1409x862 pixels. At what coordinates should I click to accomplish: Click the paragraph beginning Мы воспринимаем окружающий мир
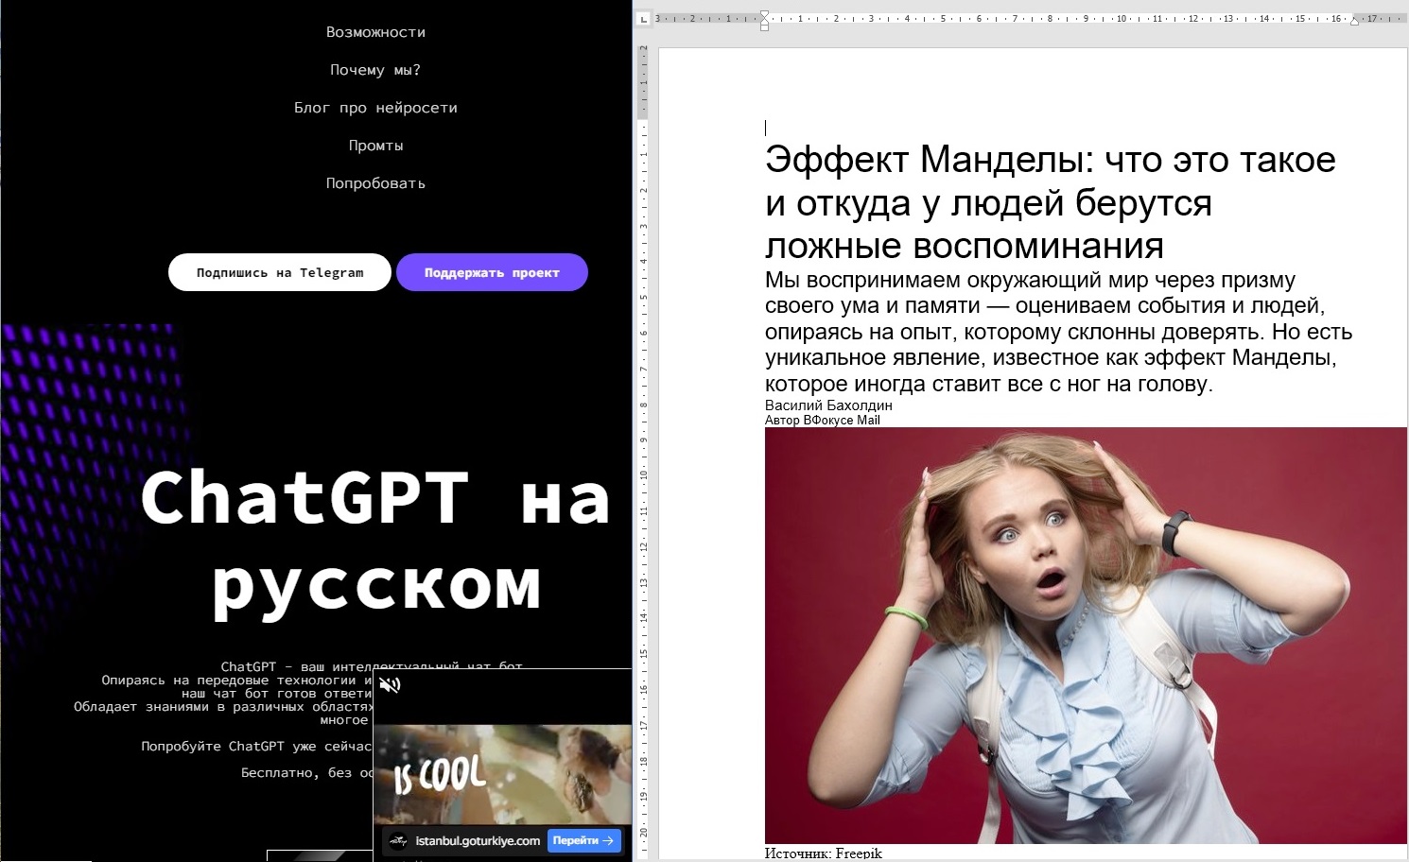tap(1058, 332)
